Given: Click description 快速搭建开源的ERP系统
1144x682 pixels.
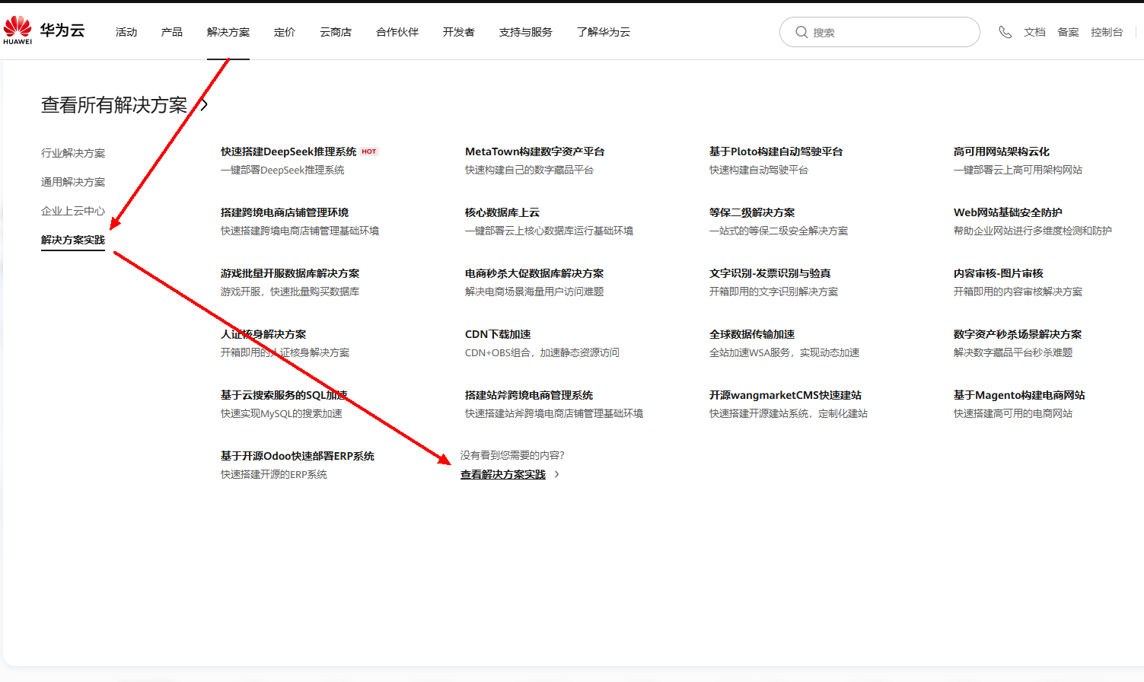Looking at the screenshot, I should coord(274,474).
